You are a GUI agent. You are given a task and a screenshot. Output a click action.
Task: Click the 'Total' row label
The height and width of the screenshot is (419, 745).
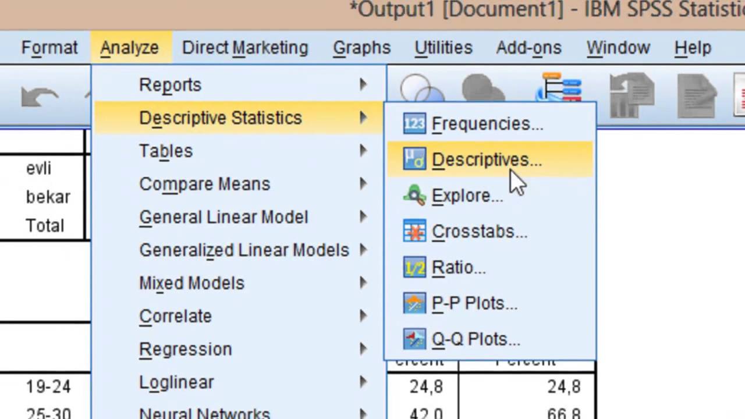(45, 226)
